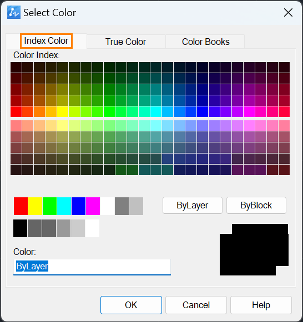Select the blue standard color swatch
The image size is (303, 322).
[79, 206]
